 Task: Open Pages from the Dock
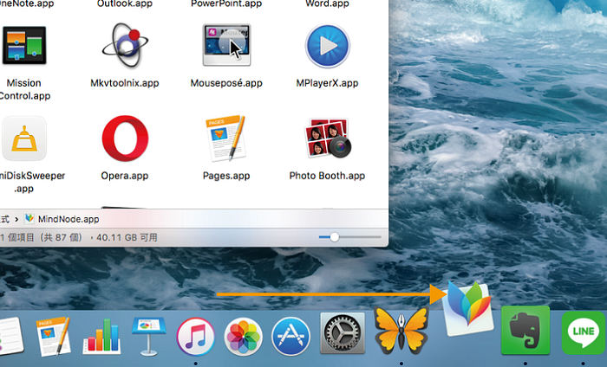coord(53,336)
